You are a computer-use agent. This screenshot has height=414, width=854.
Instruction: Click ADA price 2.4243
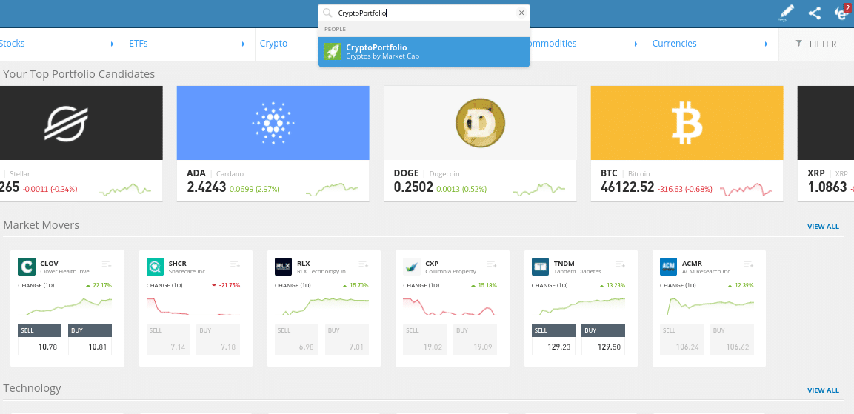pyautogui.click(x=207, y=187)
